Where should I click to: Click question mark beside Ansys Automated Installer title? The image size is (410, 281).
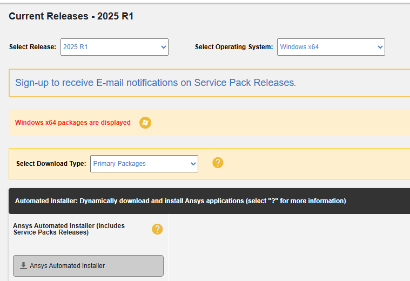pyautogui.click(x=157, y=229)
